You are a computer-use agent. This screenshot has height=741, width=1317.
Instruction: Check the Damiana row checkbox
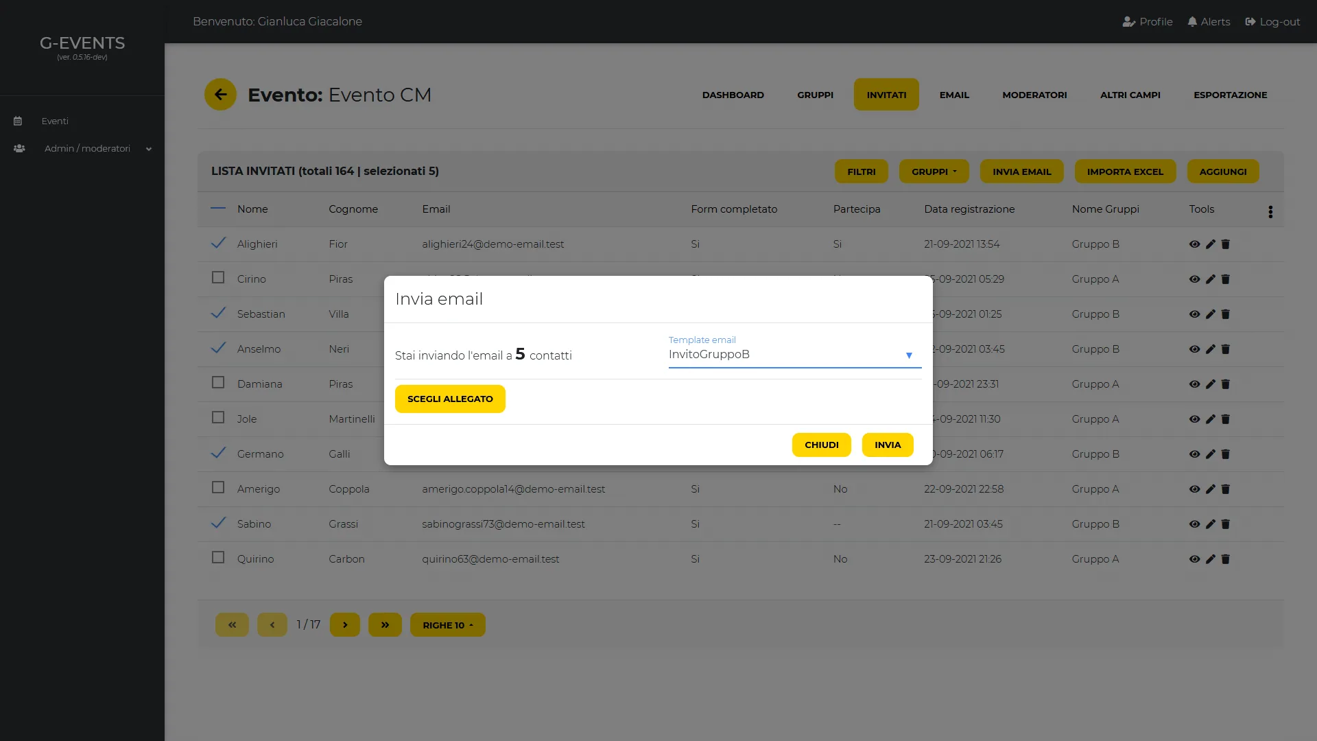coord(218,382)
